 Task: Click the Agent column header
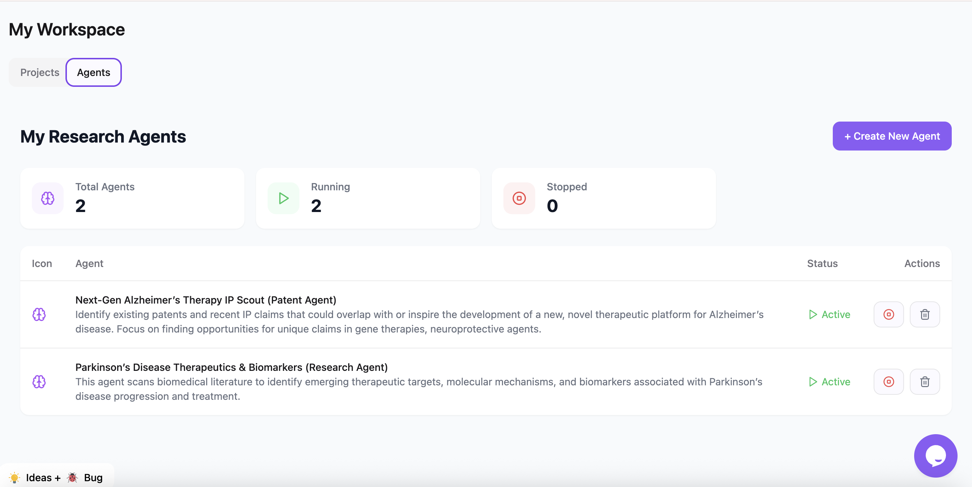click(89, 263)
